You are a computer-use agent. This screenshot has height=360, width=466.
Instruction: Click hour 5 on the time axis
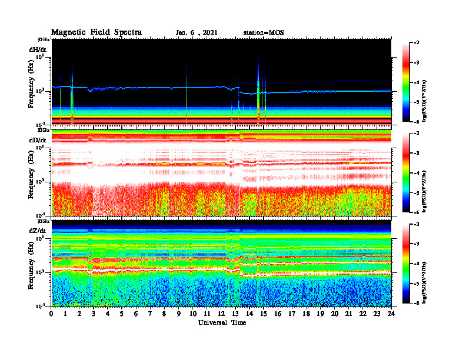pos(122,314)
